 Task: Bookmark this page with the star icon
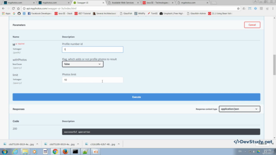pos(238,9)
